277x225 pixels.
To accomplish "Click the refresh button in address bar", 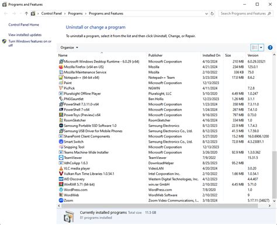I will pyautogui.click(x=212, y=13).
